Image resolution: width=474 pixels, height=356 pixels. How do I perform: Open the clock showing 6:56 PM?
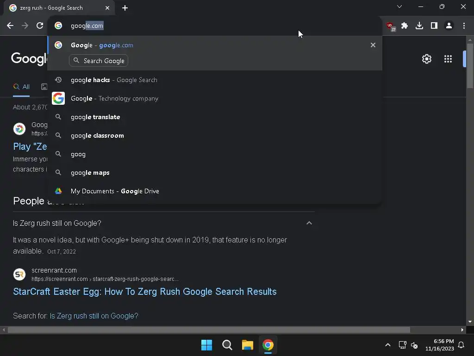tap(440, 345)
